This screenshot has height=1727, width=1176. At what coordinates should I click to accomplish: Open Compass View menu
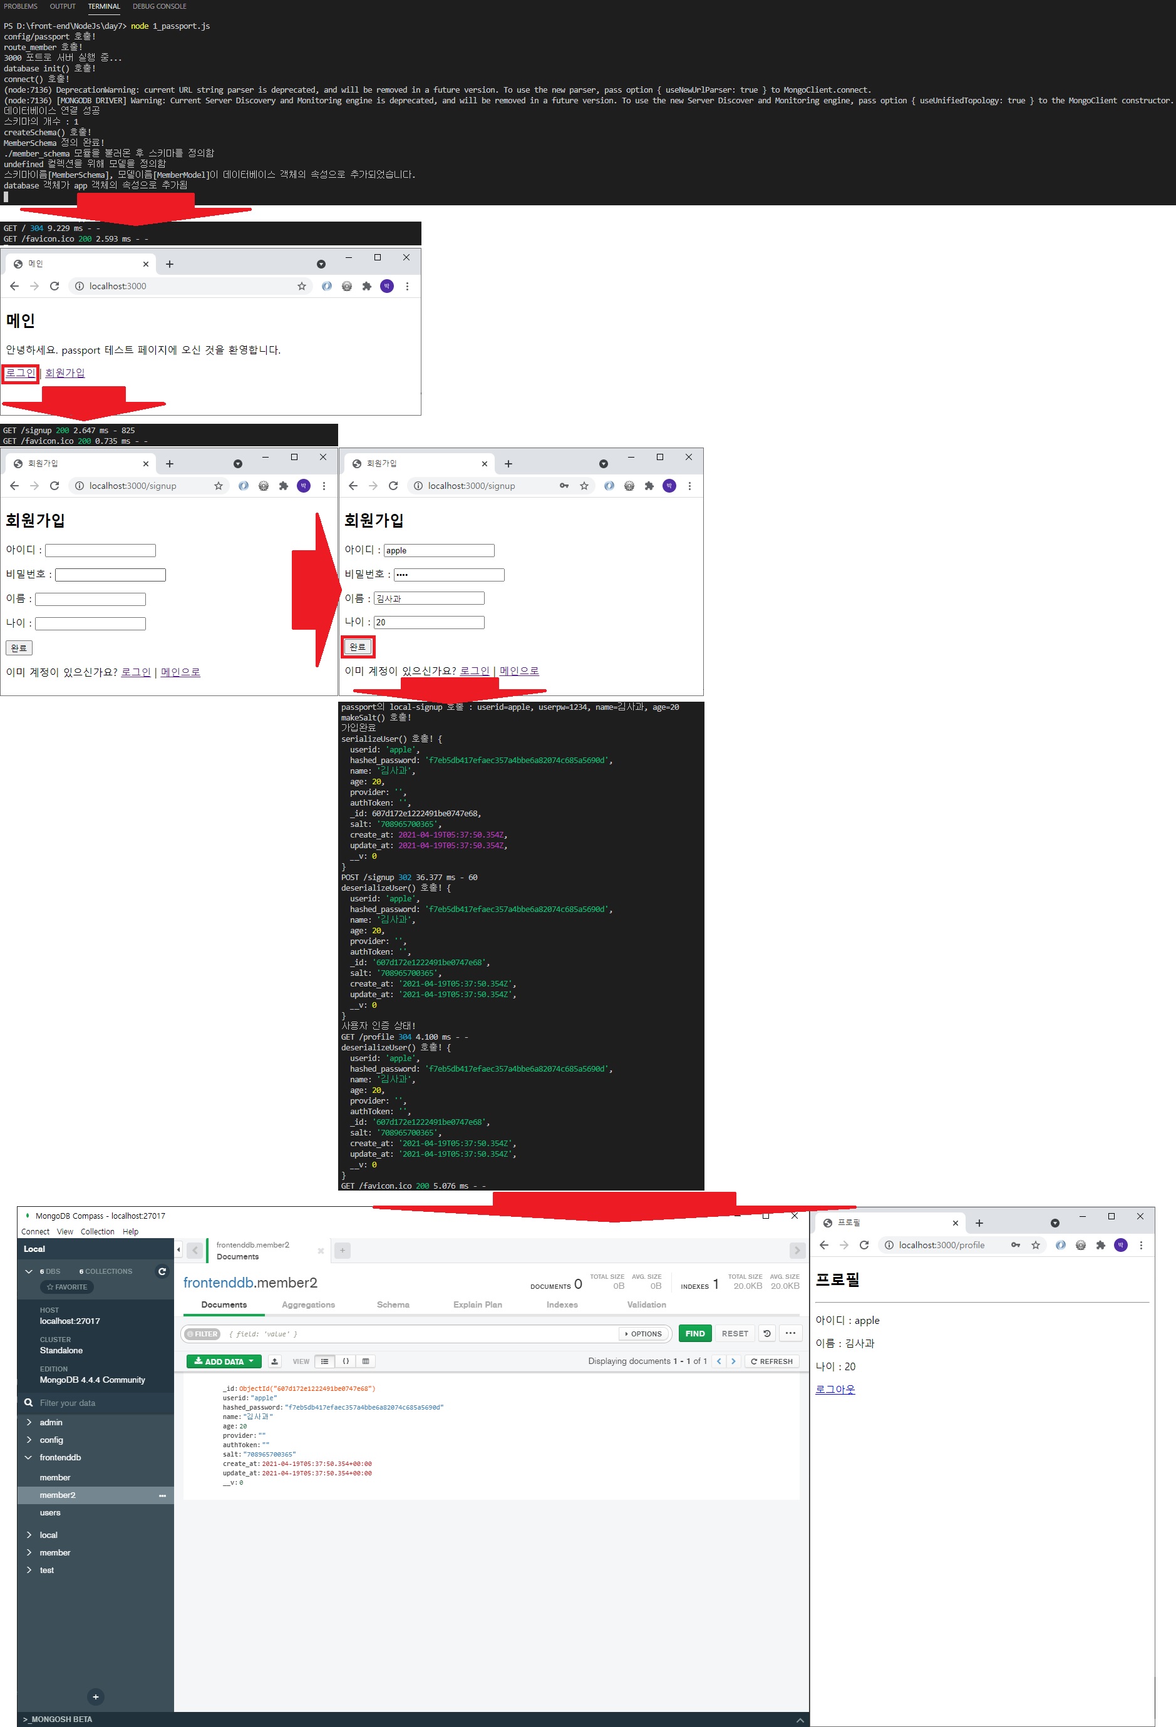click(65, 1231)
